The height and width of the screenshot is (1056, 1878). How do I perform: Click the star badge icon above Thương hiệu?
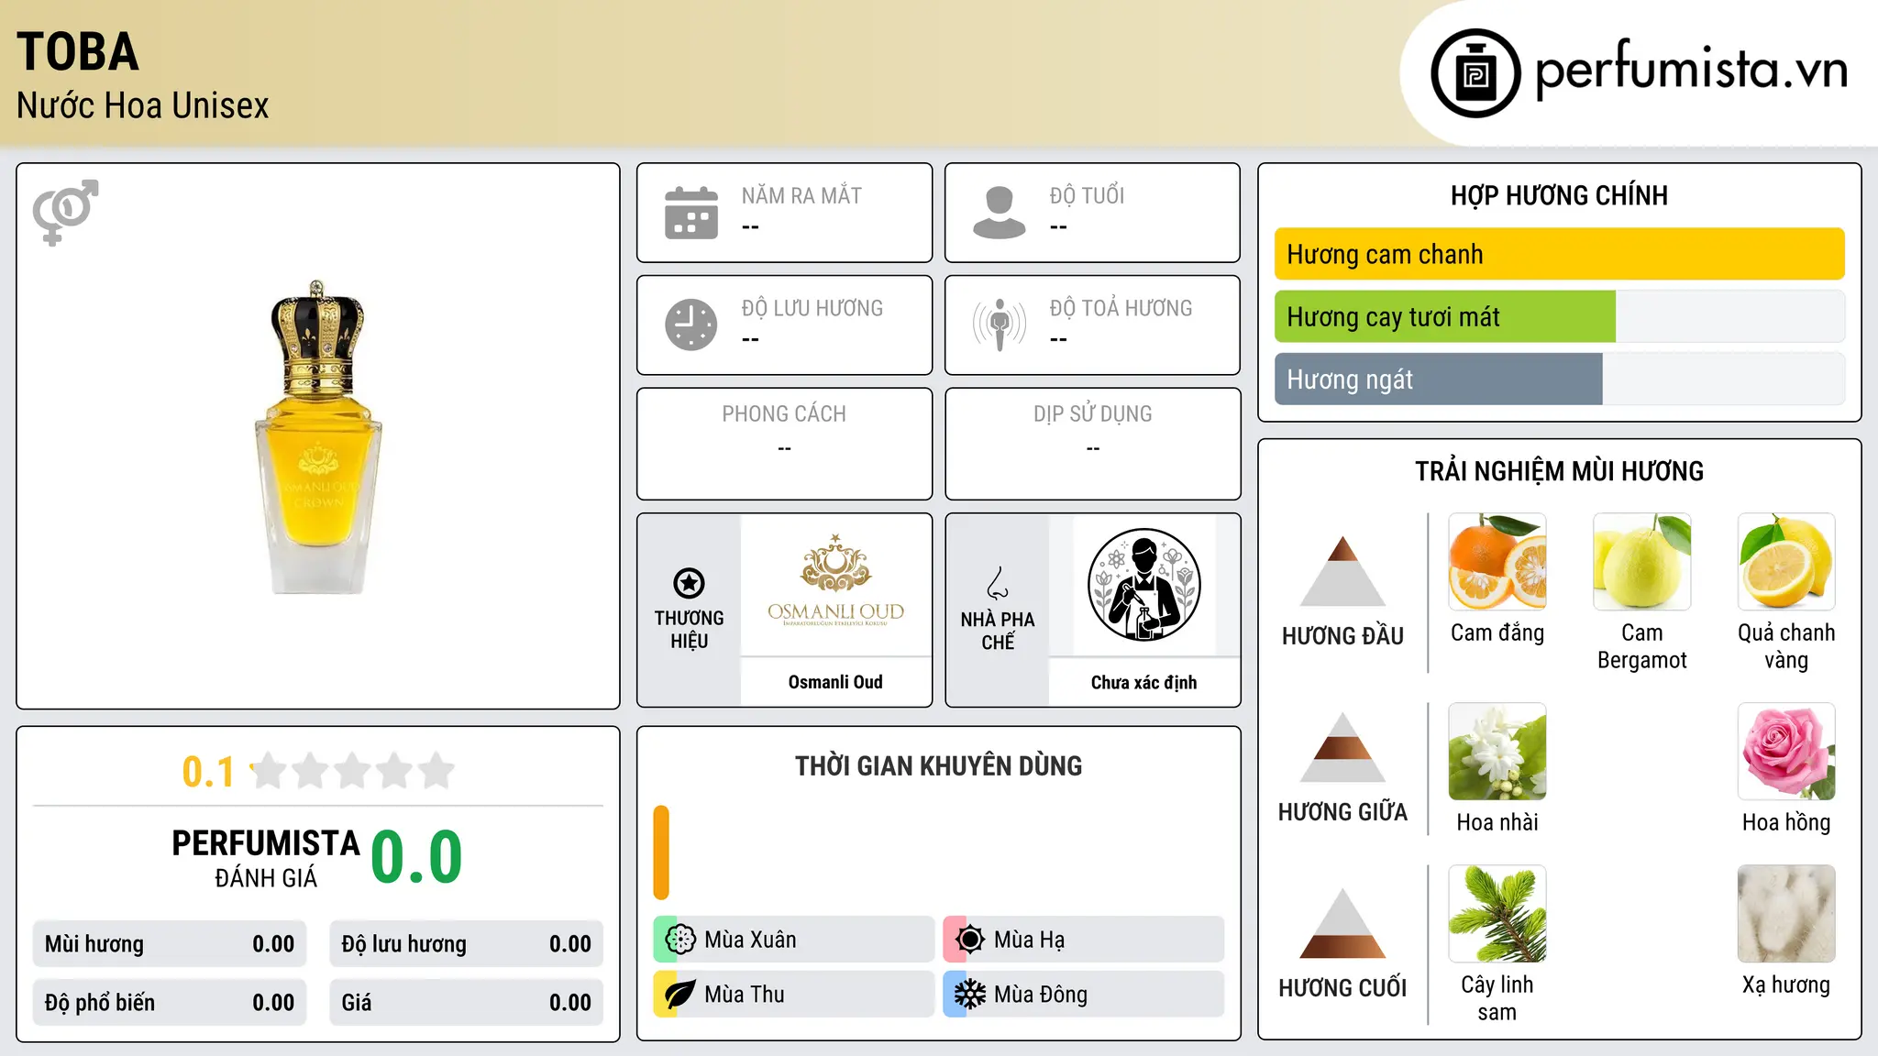[x=689, y=583]
